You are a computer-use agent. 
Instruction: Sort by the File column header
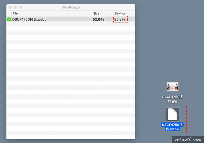(x=15, y=13)
